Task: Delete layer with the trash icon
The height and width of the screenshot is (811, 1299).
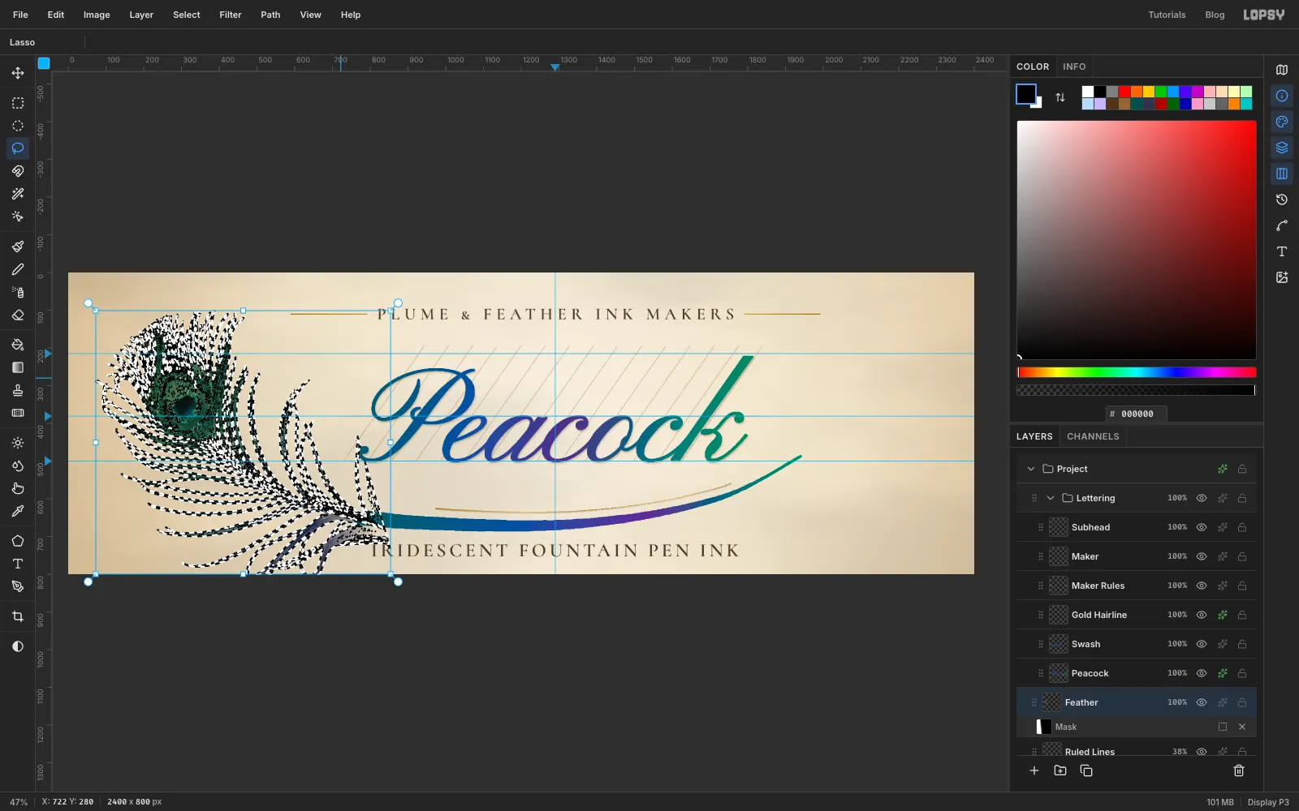Action: pyautogui.click(x=1239, y=770)
